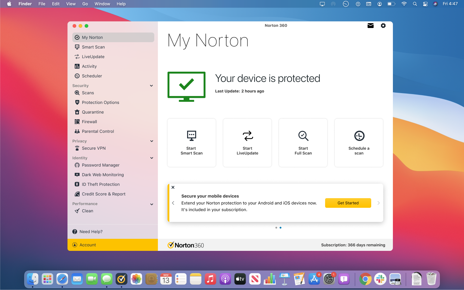Collapse the Privacy section chevron
Viewport: 464px width, 290px height.
click(x=152, y=141)
